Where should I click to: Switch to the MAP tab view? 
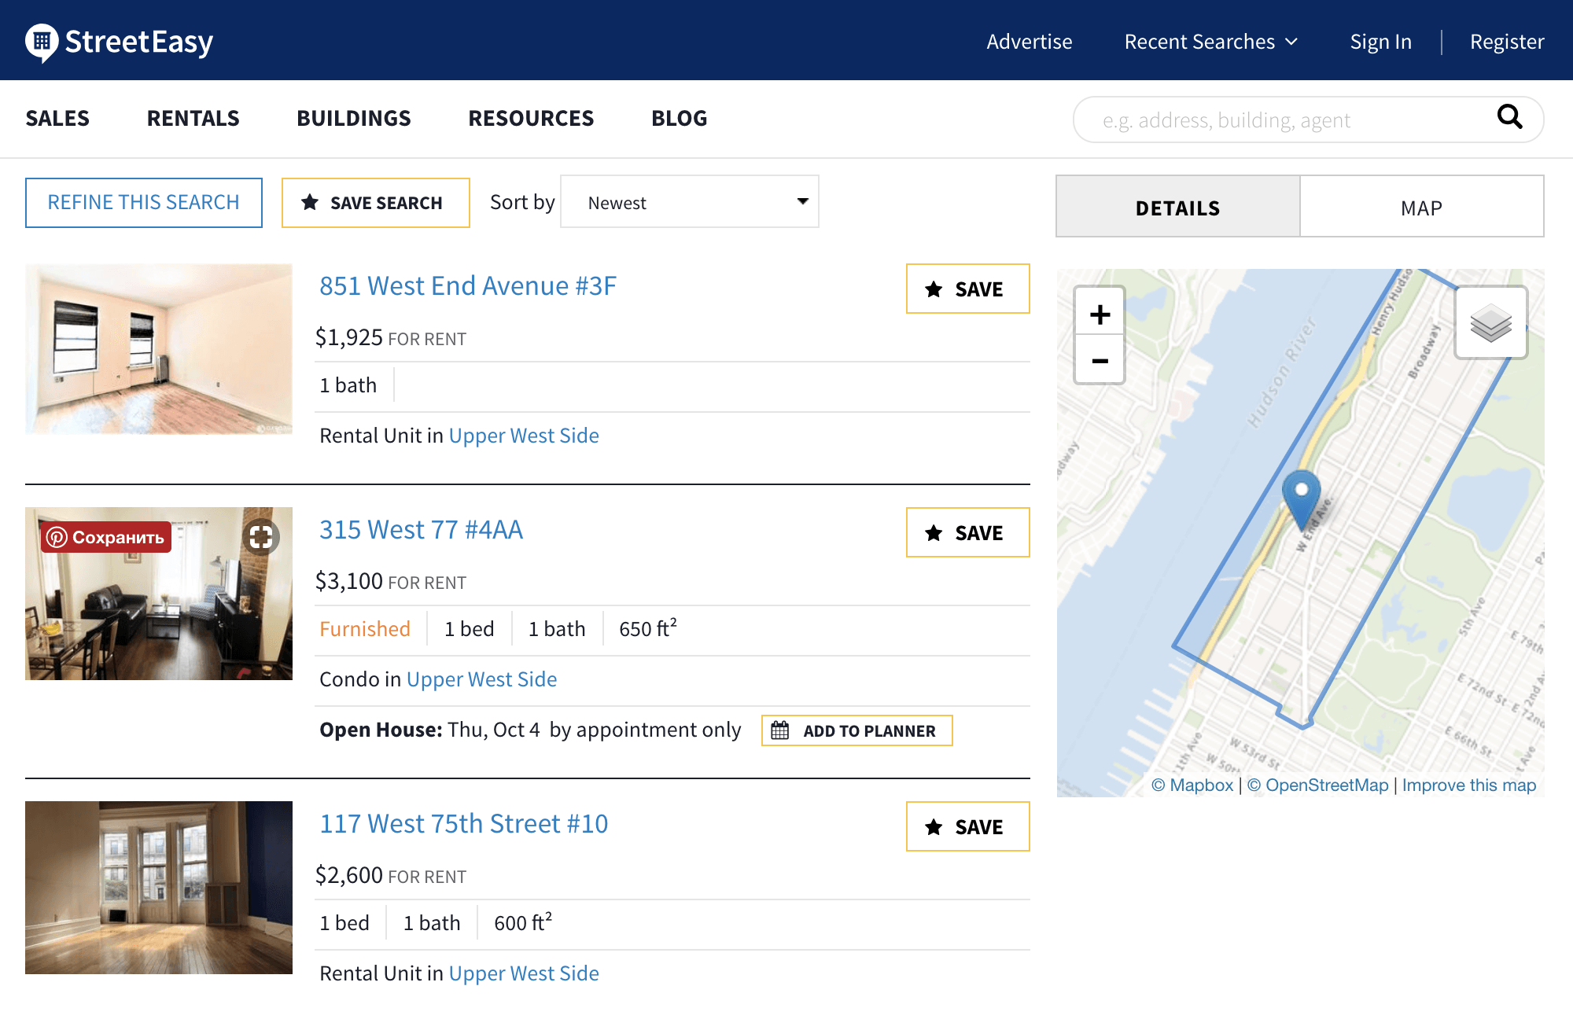[1421, 208]
